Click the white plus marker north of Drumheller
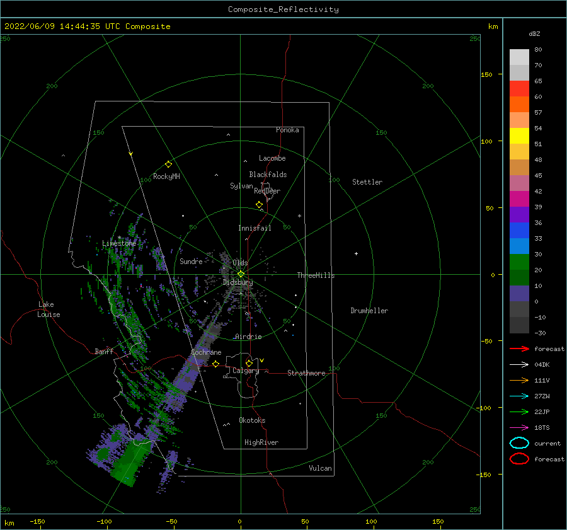Image resolution: width=567 pixels, height=530 pixels. [356, 253]
